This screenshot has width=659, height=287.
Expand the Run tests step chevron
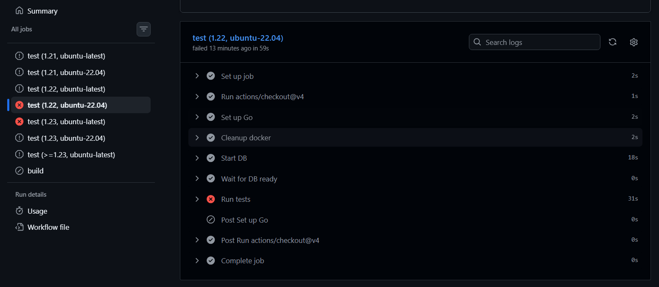pyautogui.click(x=197, y=199)
